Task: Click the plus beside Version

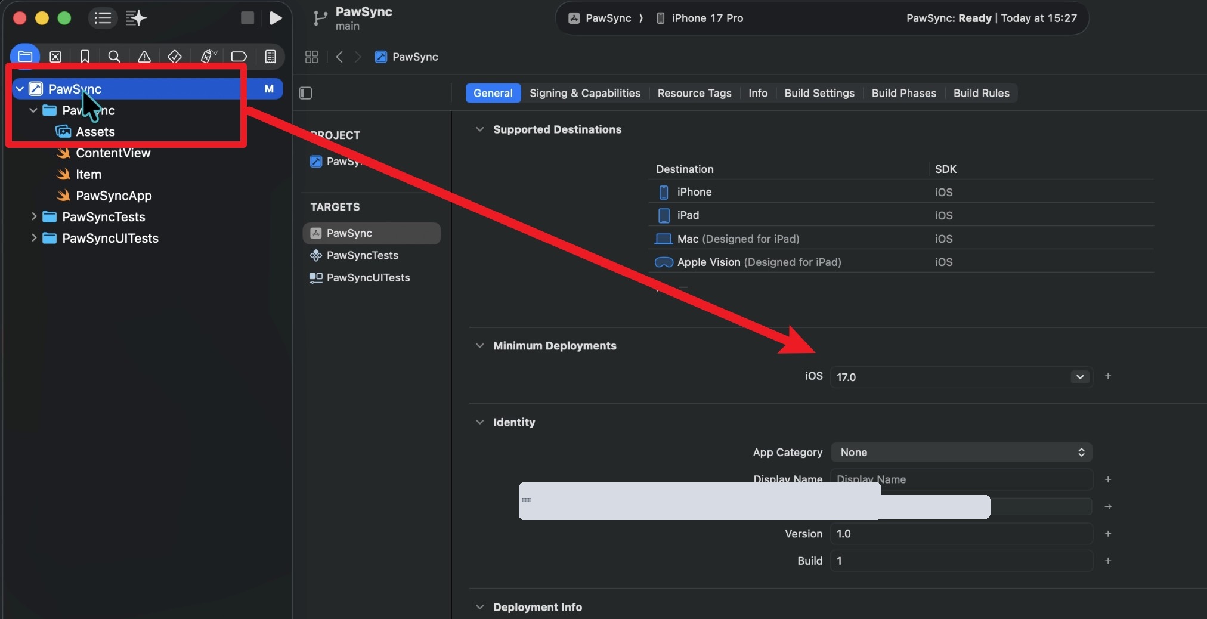Action: tap(1107, 534)
